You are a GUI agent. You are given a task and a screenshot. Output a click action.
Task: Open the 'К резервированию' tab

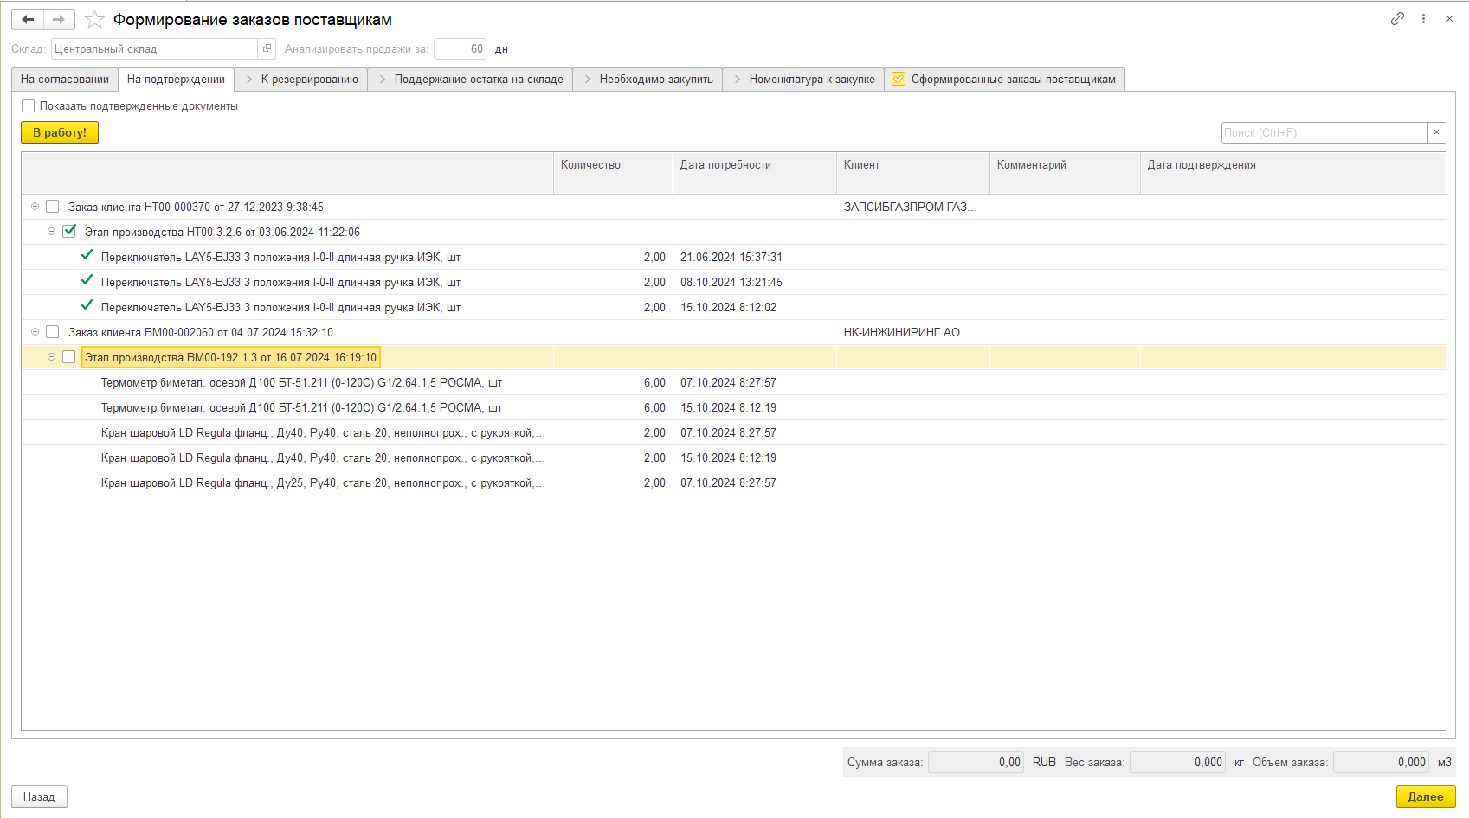click(x=301, y=79)
